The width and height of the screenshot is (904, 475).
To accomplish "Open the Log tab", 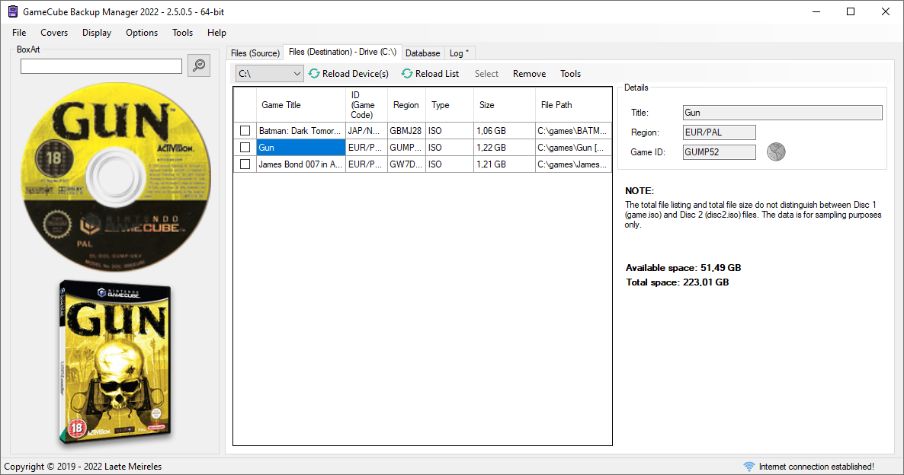I will (x=460, y=53).
